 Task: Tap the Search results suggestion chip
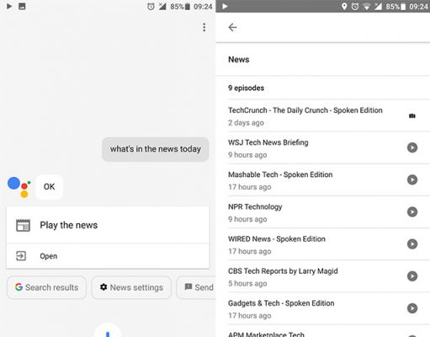47,287
